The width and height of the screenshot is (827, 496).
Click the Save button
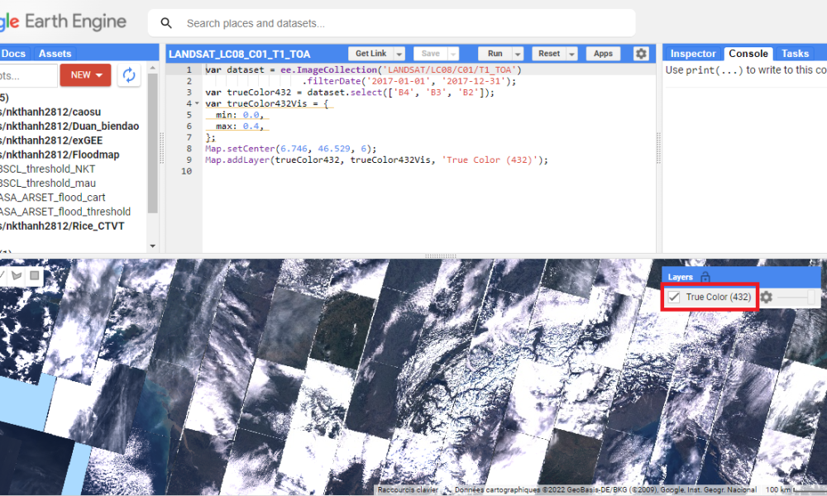pos(430,54)
